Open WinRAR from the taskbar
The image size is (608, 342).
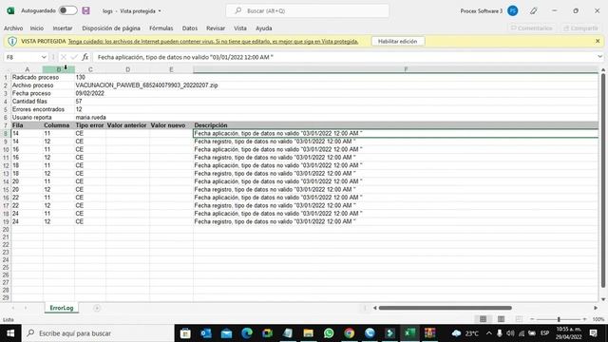coord(430,333)
